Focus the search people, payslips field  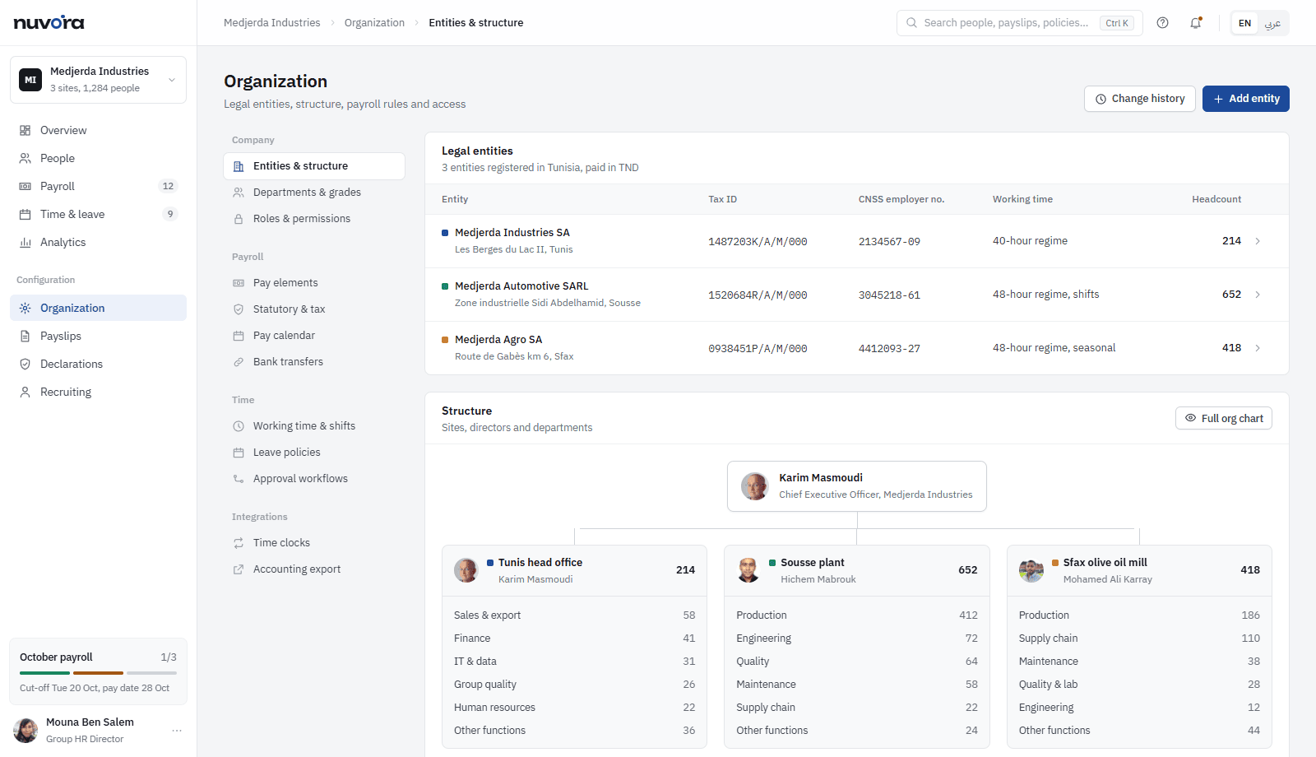click(1019, 23)
